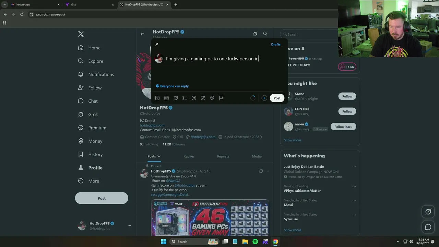The height and width of the screenshot is (247, 439).
Task: Show more suggested accounts
Action: 293,140
